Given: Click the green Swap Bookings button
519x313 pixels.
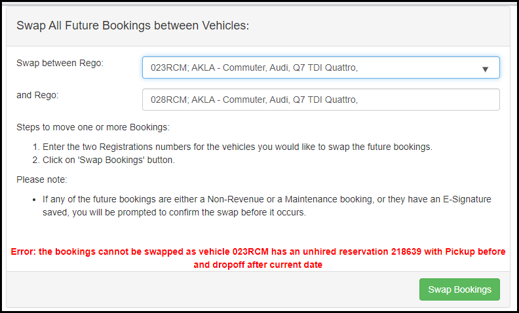Looking at the screenshot, I should coord(459,289).
